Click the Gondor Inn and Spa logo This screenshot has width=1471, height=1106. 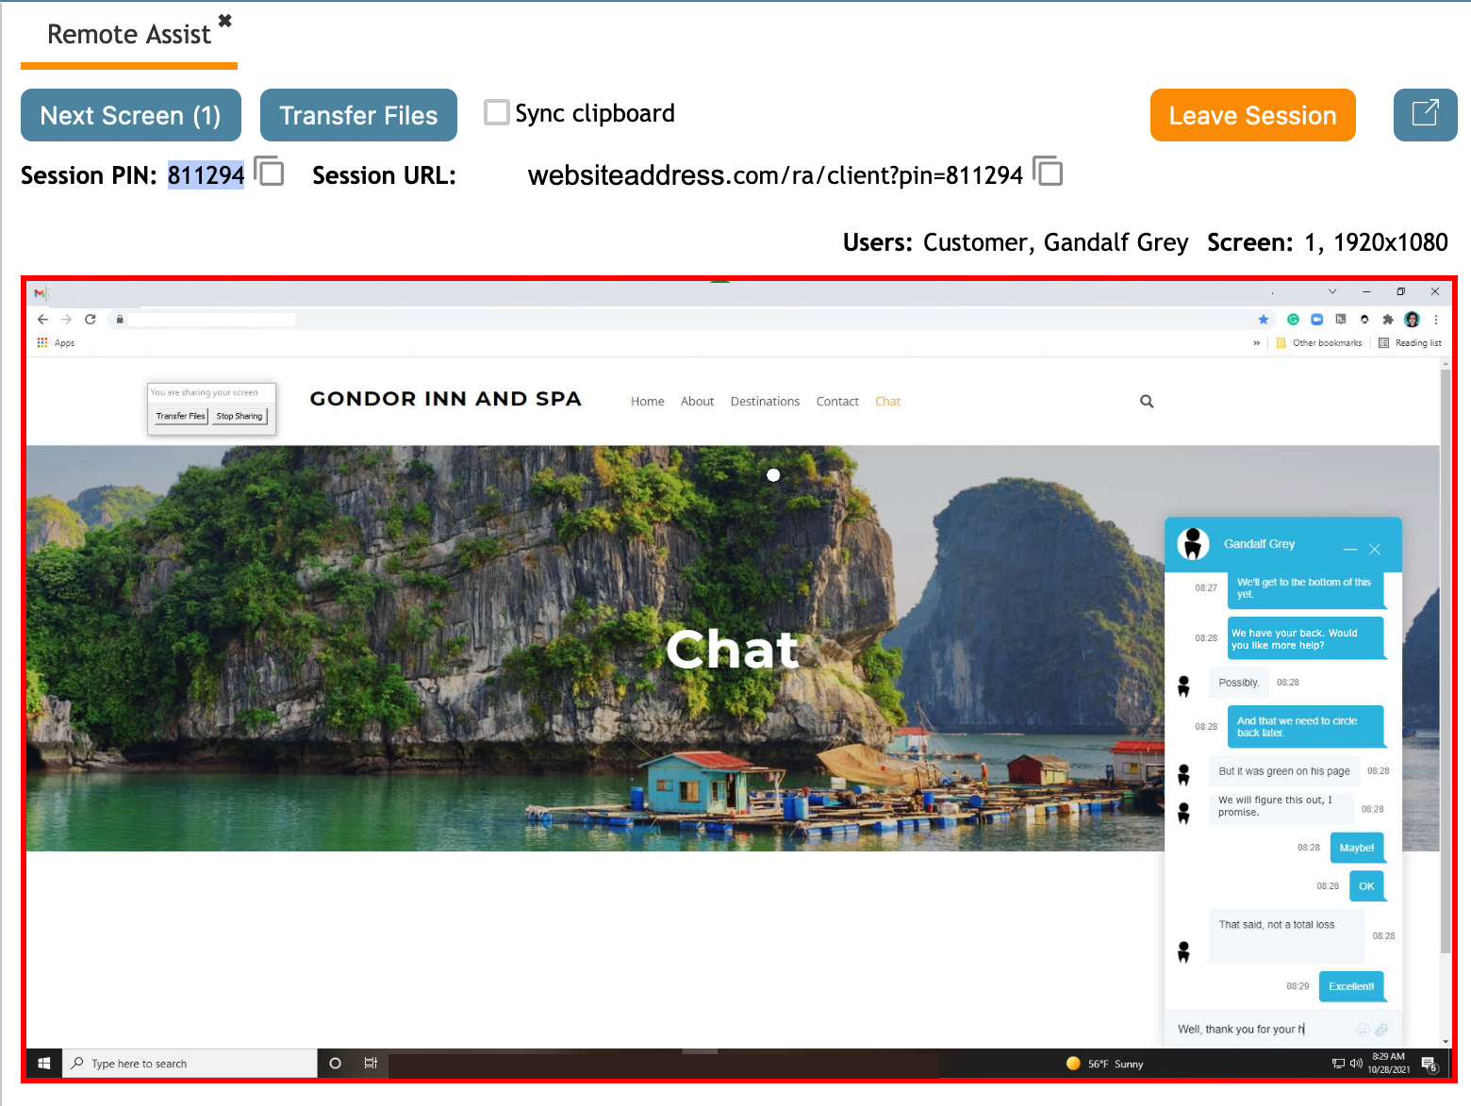445,399
